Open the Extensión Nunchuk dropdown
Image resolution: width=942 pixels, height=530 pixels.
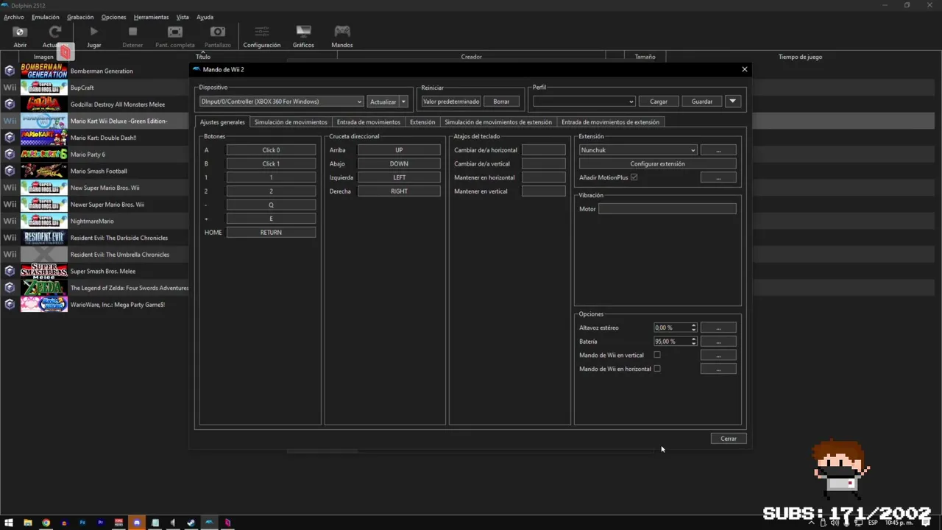click(637, 150)
